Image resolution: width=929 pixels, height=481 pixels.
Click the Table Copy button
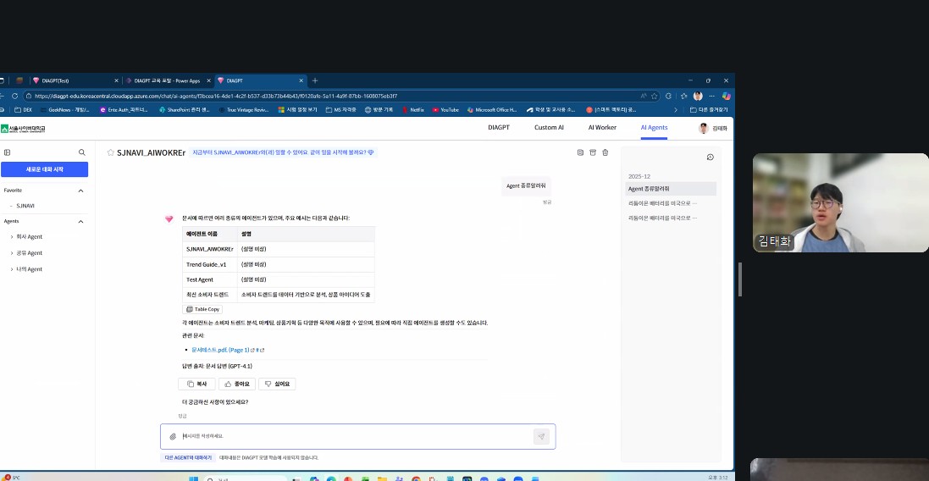pyautogui.click(x=202, y=309)
